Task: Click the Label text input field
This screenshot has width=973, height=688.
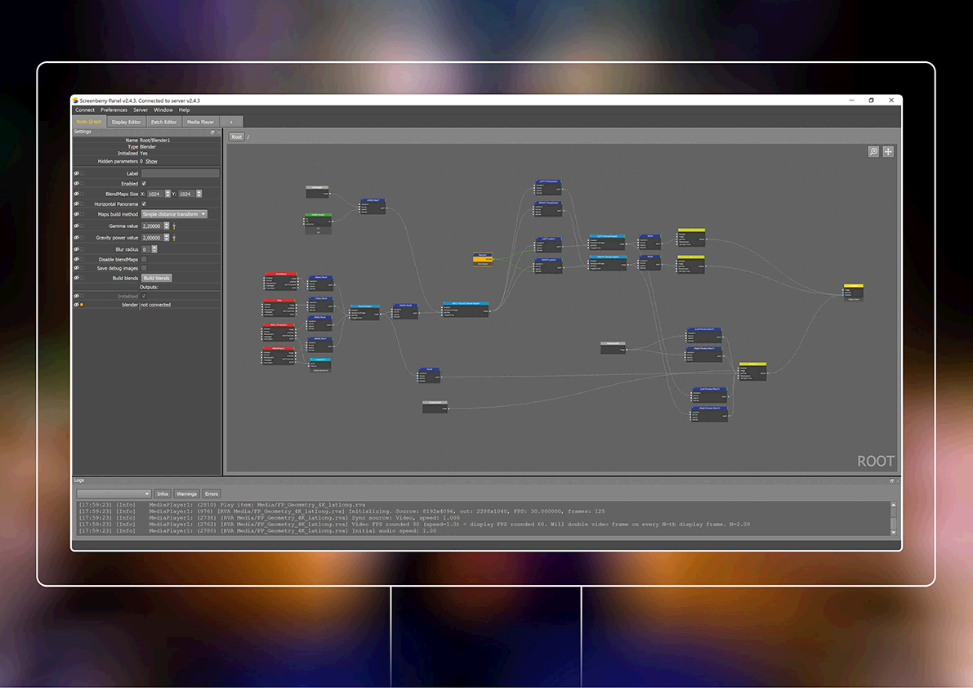Action: [180, 173]
